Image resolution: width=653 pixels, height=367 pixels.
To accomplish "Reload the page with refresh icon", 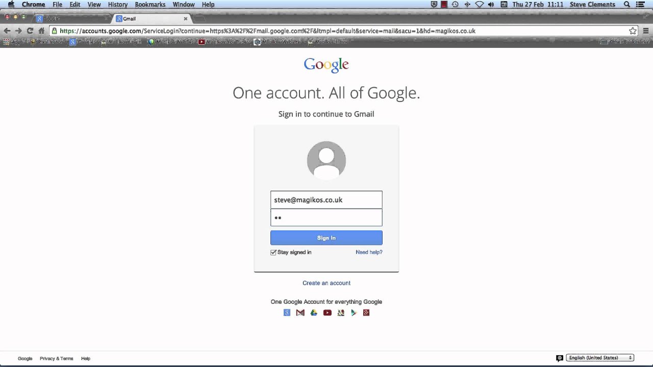I will click(30, 31).
